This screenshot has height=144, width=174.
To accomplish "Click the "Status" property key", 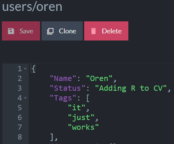I will pyautogui.click(x=67, y=88).
